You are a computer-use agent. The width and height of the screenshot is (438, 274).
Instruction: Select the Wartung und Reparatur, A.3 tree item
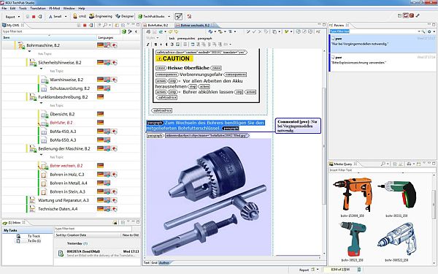pyautogui.click(x=64, y=200)
